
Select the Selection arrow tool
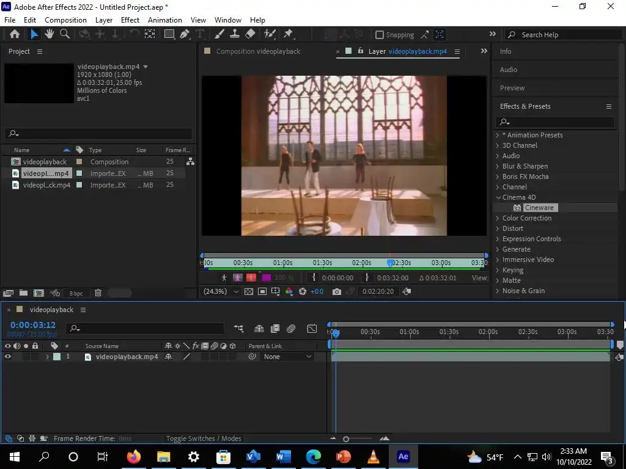click(34, 34)
